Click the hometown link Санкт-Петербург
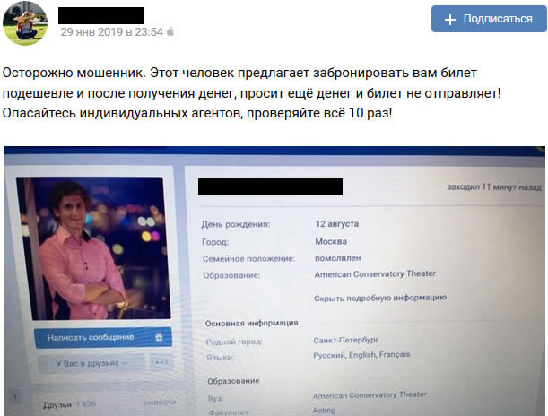 pyautogui.click(x=345, y=340)
